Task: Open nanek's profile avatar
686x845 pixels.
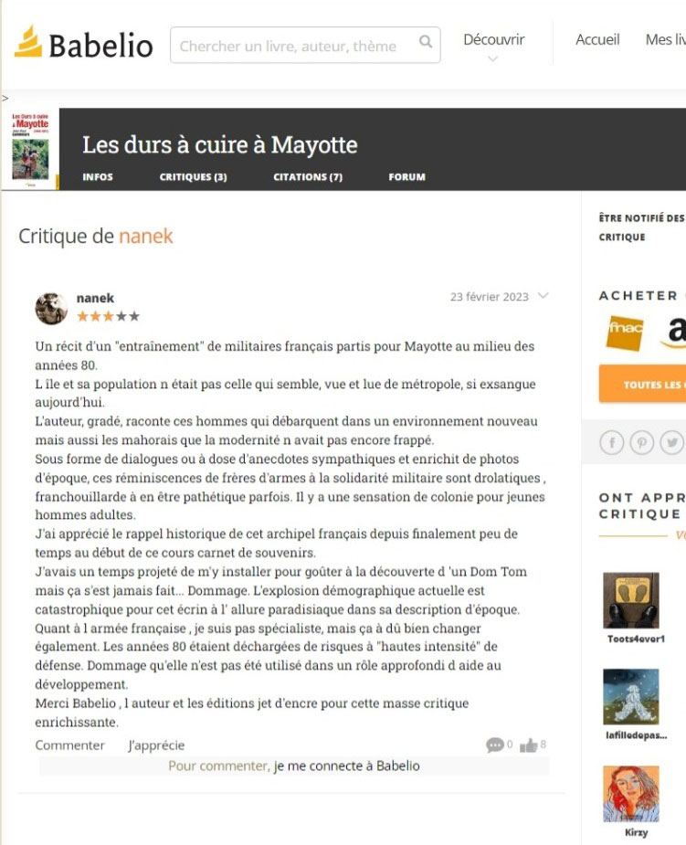Action: [51, 309]
